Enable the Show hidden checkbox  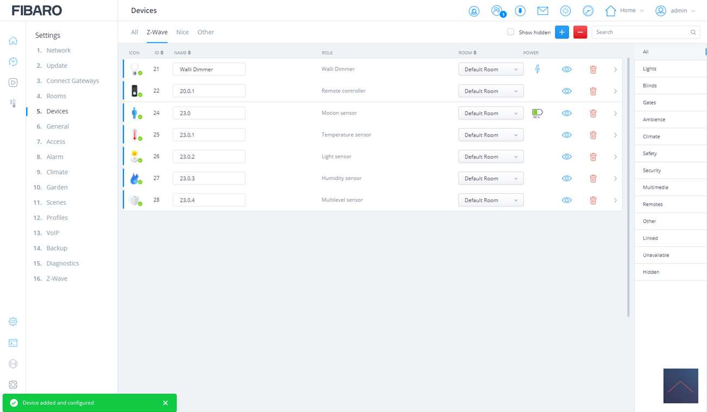pyautogui.click(x=511, y=32)
